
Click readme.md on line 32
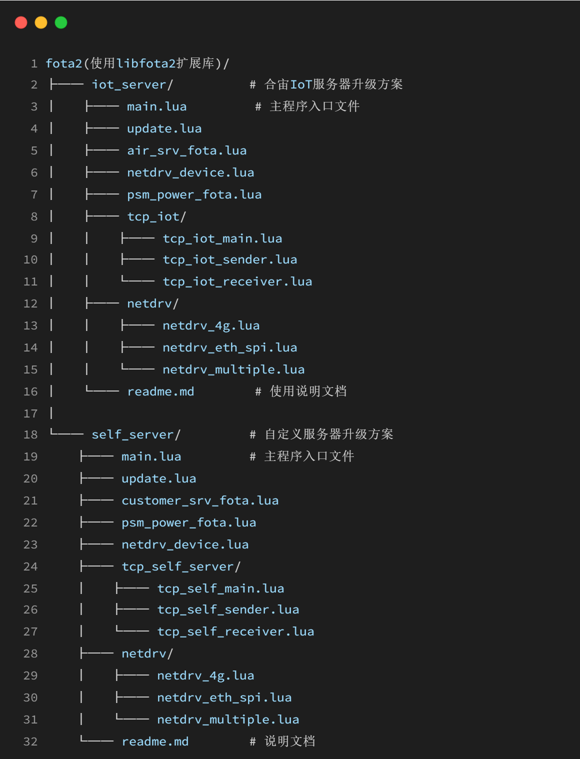[155, 741]
